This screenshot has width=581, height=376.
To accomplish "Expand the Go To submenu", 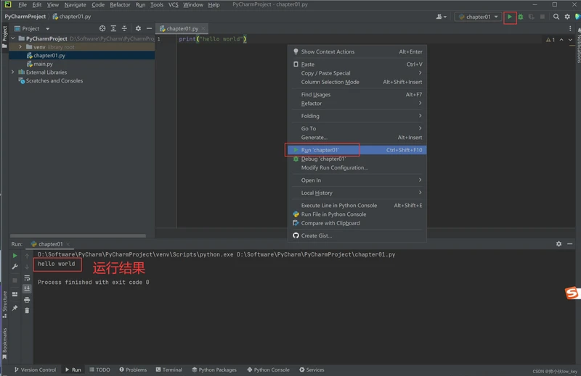I will (x=357, y=128).
